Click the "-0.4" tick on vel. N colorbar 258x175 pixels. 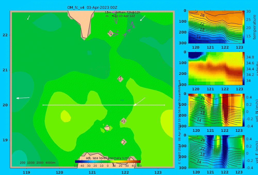(x=249, y=126)
